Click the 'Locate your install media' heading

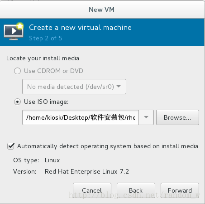click(x=43, y=58)
